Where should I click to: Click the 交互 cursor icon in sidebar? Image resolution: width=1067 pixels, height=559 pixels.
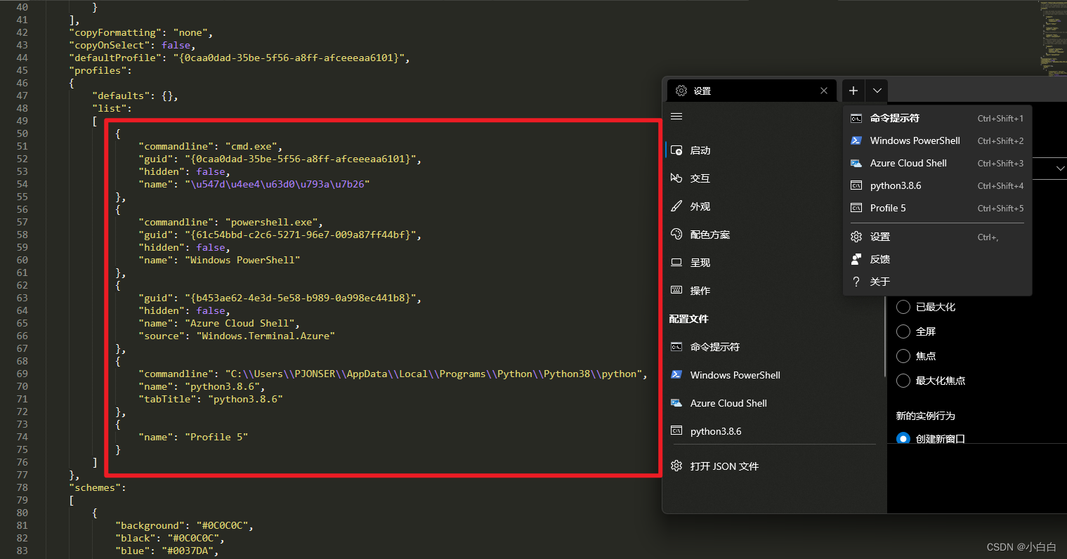[x=676, y=178]
